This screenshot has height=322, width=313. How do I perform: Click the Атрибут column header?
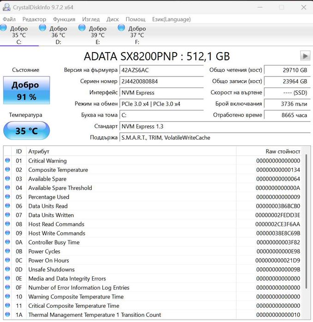coord(131,152)
